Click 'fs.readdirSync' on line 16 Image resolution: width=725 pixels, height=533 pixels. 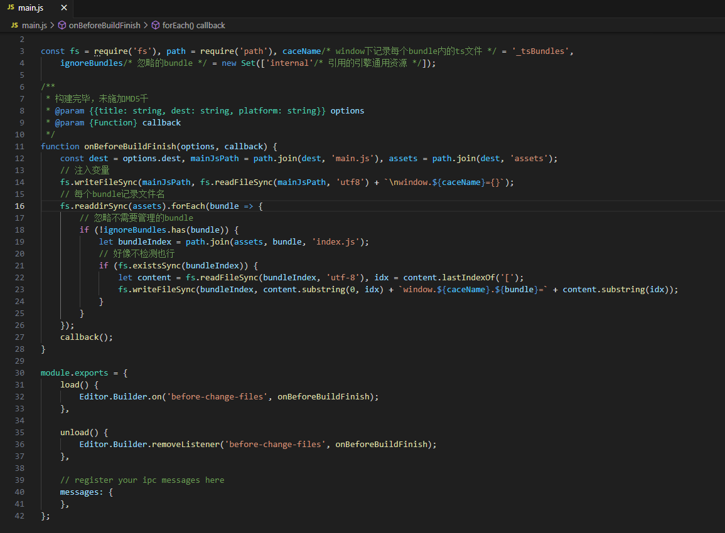click(94, 206)
